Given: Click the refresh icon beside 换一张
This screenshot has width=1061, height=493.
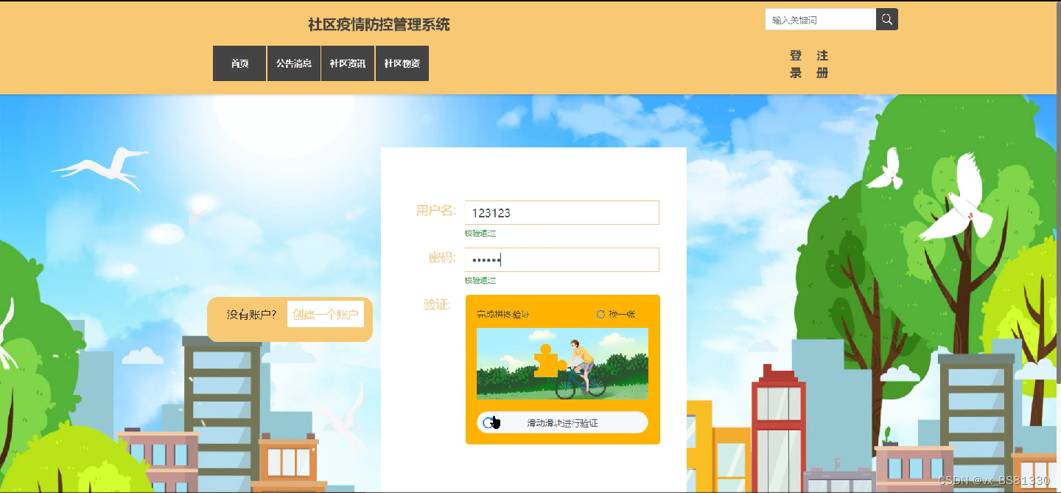Looking at the screenshot, I should point(600,314).
